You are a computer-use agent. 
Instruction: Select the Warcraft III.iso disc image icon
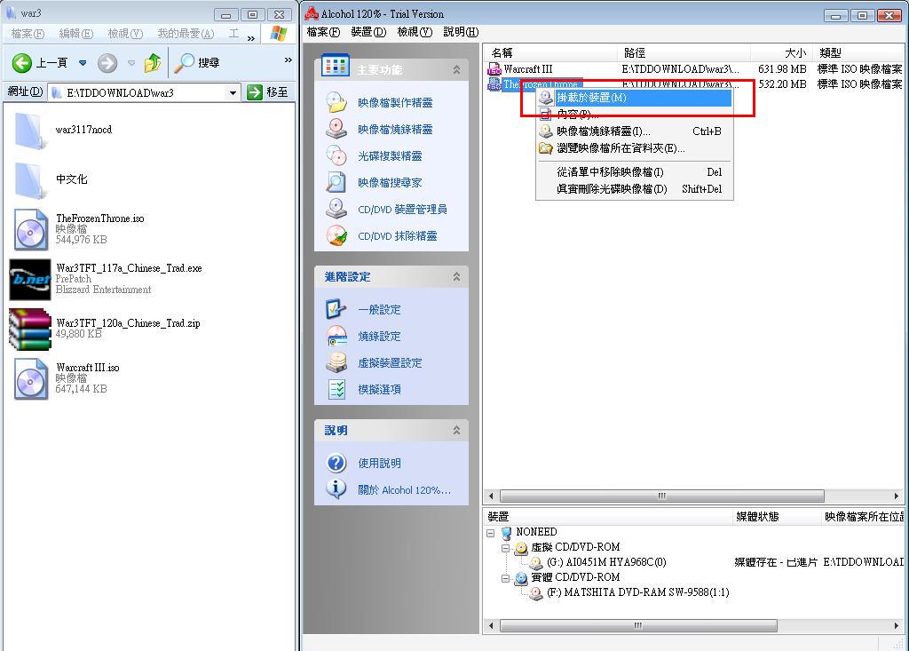point(31,379)
